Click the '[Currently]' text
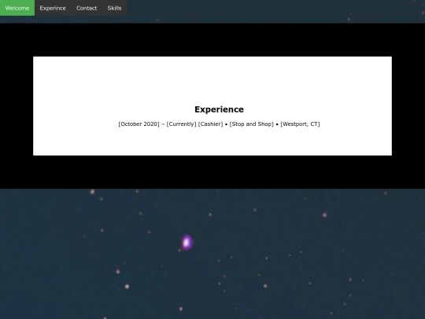425x319 pixels. click(x=181, y=124)
